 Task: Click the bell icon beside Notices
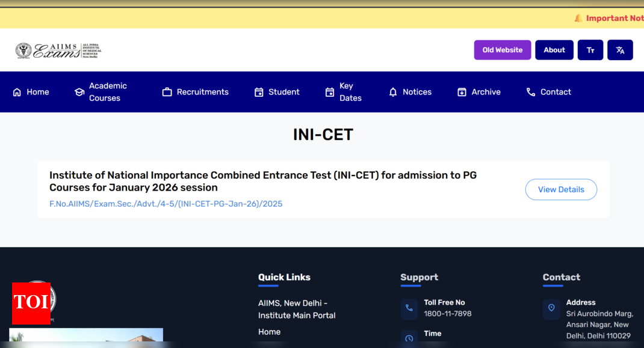(393, 92)
